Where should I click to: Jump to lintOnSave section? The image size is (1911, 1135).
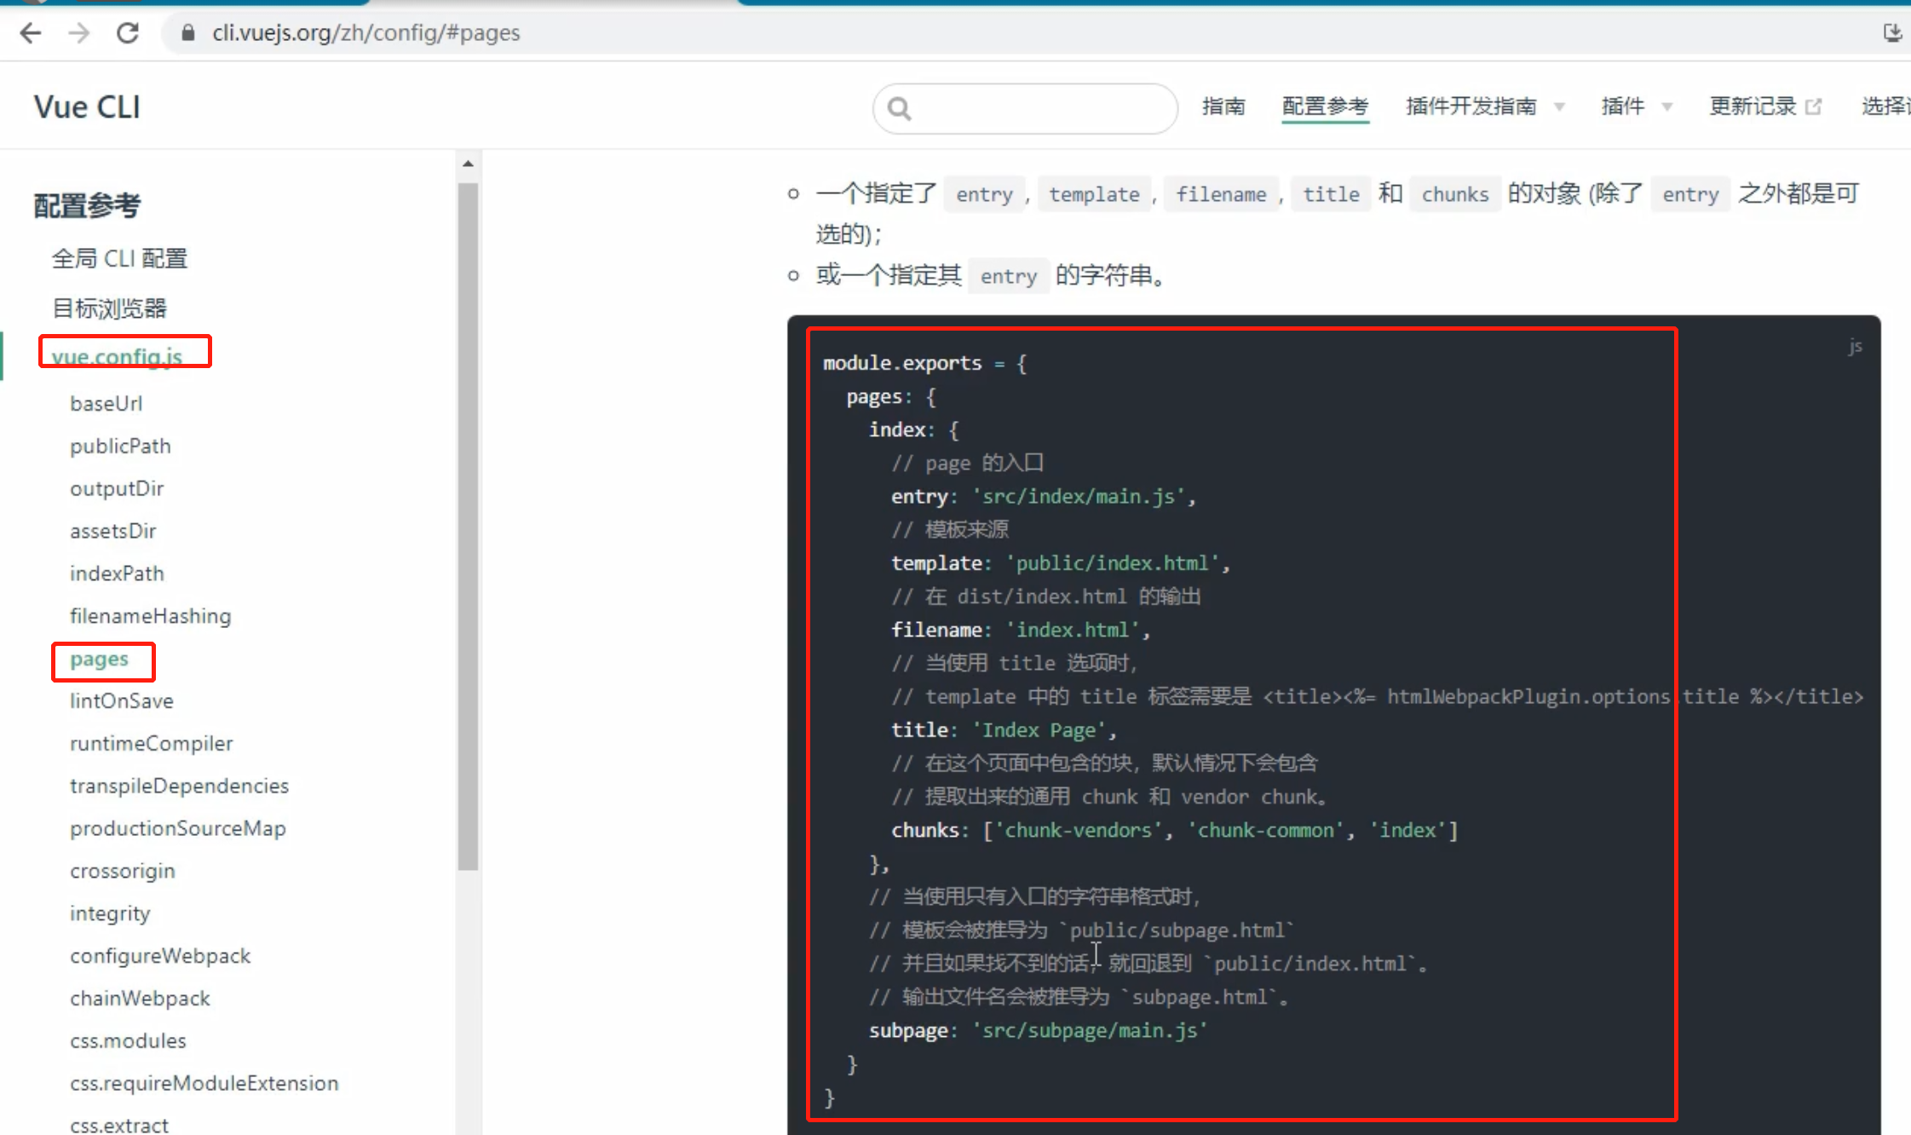(122, 700)
